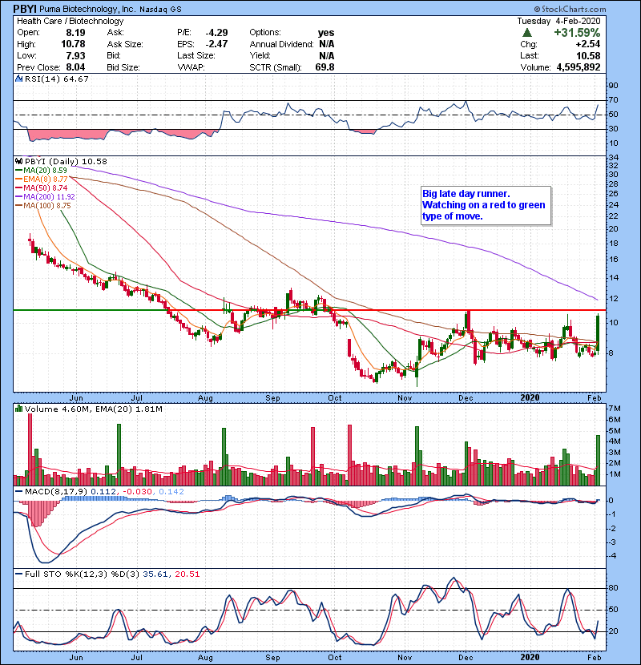The width and height of the screenshot is (641, 665).
Task: Click the Volume value 4,595,892
Action: click(579, 67)
